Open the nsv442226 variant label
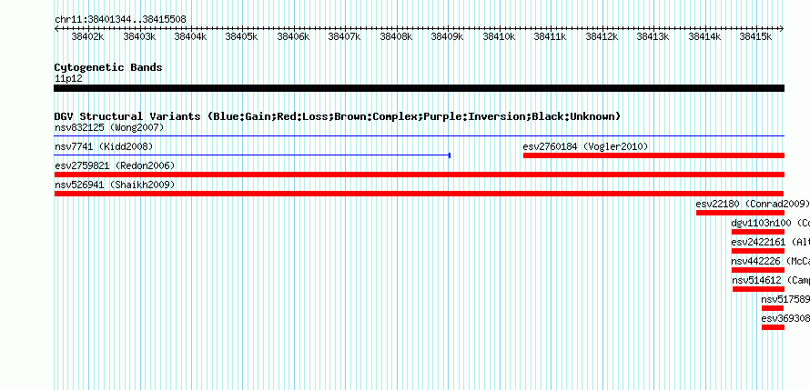Screen dimensions: 810x390 (x=770, y=261)
